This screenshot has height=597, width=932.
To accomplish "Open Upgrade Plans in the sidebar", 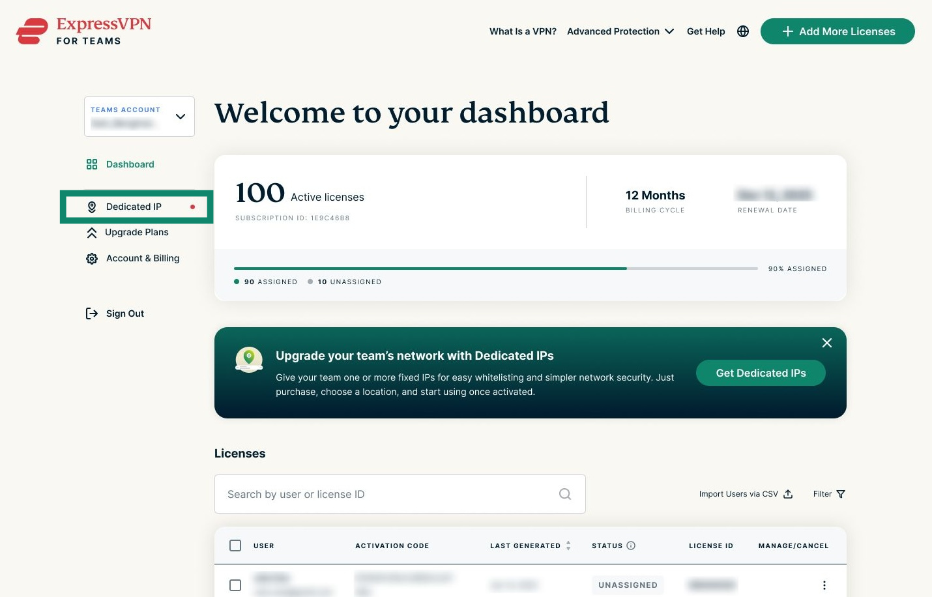I will (137, 233).
